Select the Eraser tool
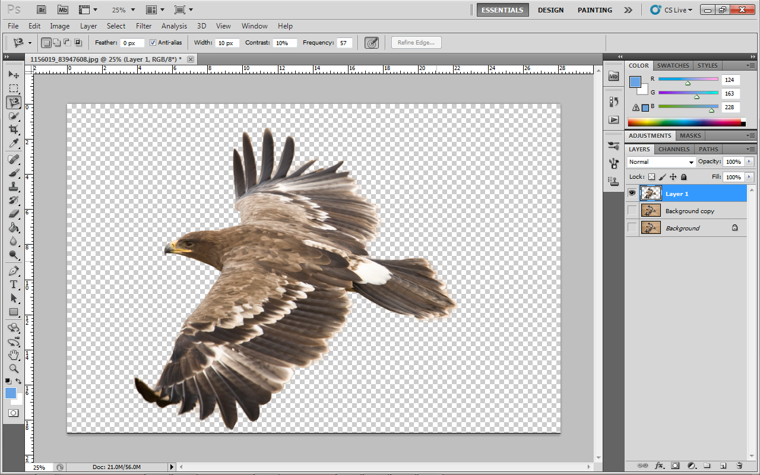Image resolution: width=760 pixels, height=475 pixels. tap(14, 214)
